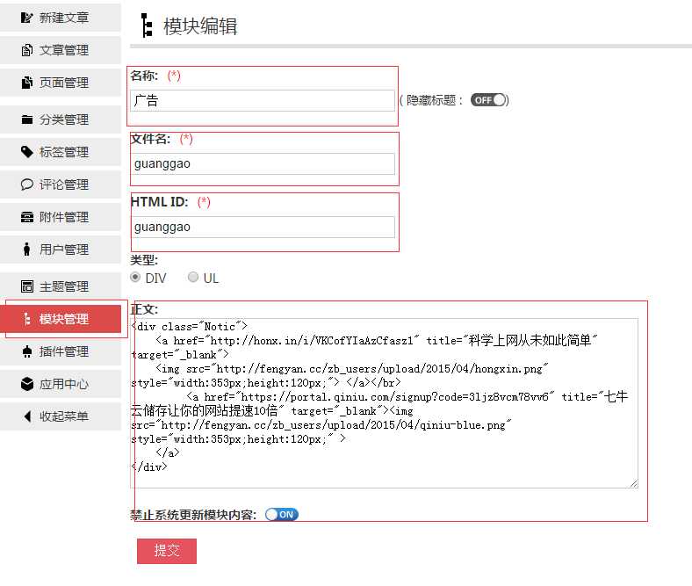The image size is (692, 586).
Task: Click the comment management speech bubble icon
Action: point(27,184)
